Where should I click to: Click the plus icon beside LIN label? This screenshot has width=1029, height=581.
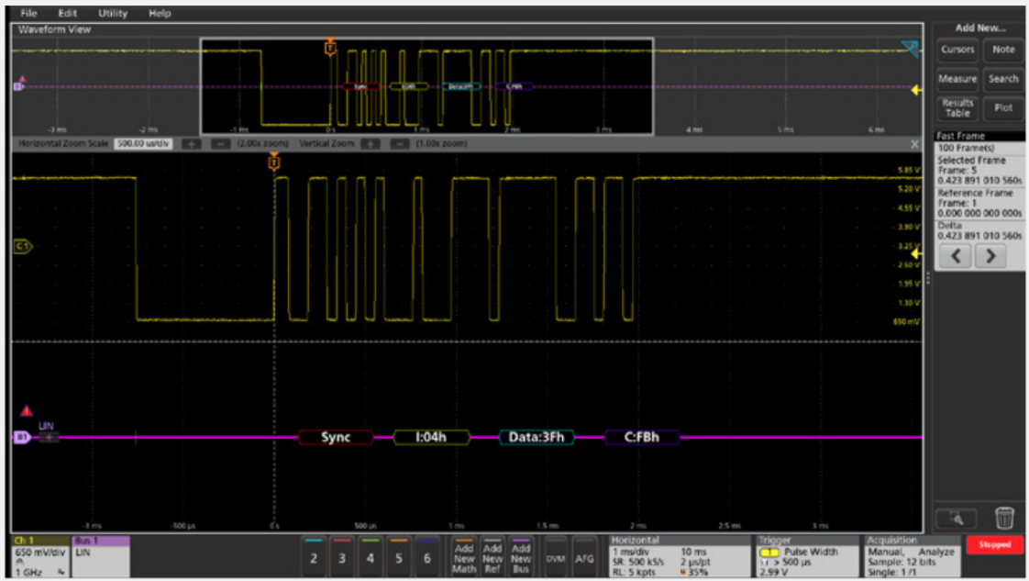pyautogui.click(x=50, y=437)
